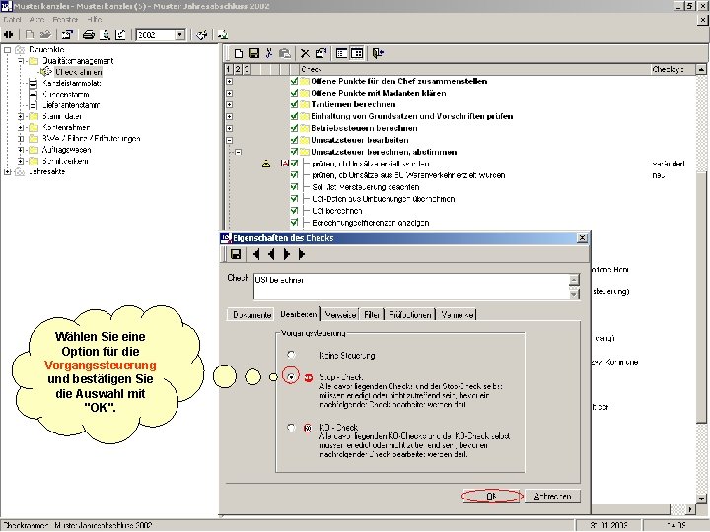This screenshot has height=532, width=710.
Task: Click the Abbrechen button
Action: click(552, 496)
